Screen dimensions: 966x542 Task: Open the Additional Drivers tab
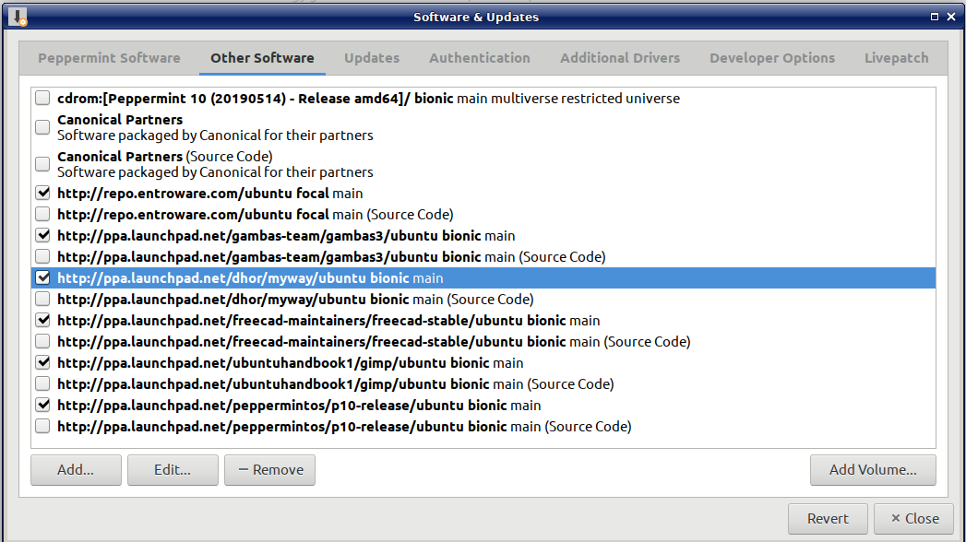coord(620,58)
